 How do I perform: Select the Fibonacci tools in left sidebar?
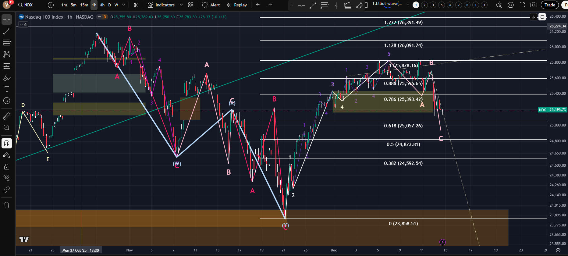(6, 43)
